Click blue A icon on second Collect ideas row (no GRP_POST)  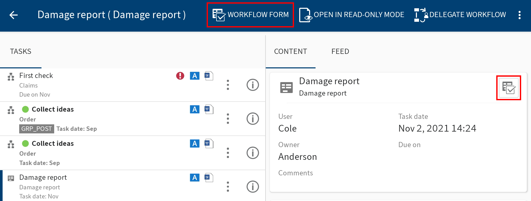click(x=195, y=143)
